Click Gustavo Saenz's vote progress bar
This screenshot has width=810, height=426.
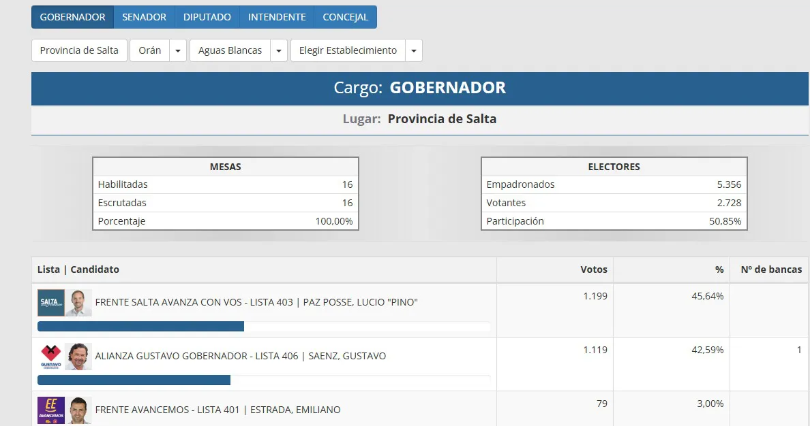tap(133, 380)
